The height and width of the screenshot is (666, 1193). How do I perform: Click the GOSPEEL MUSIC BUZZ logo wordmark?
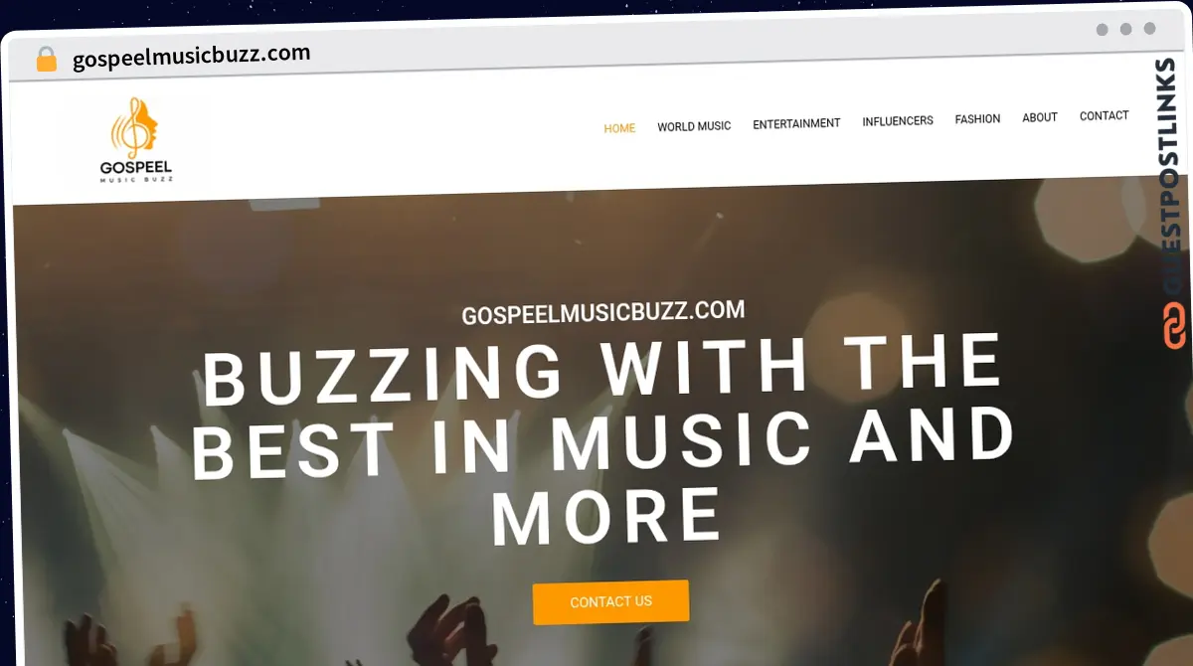(136, 171)
